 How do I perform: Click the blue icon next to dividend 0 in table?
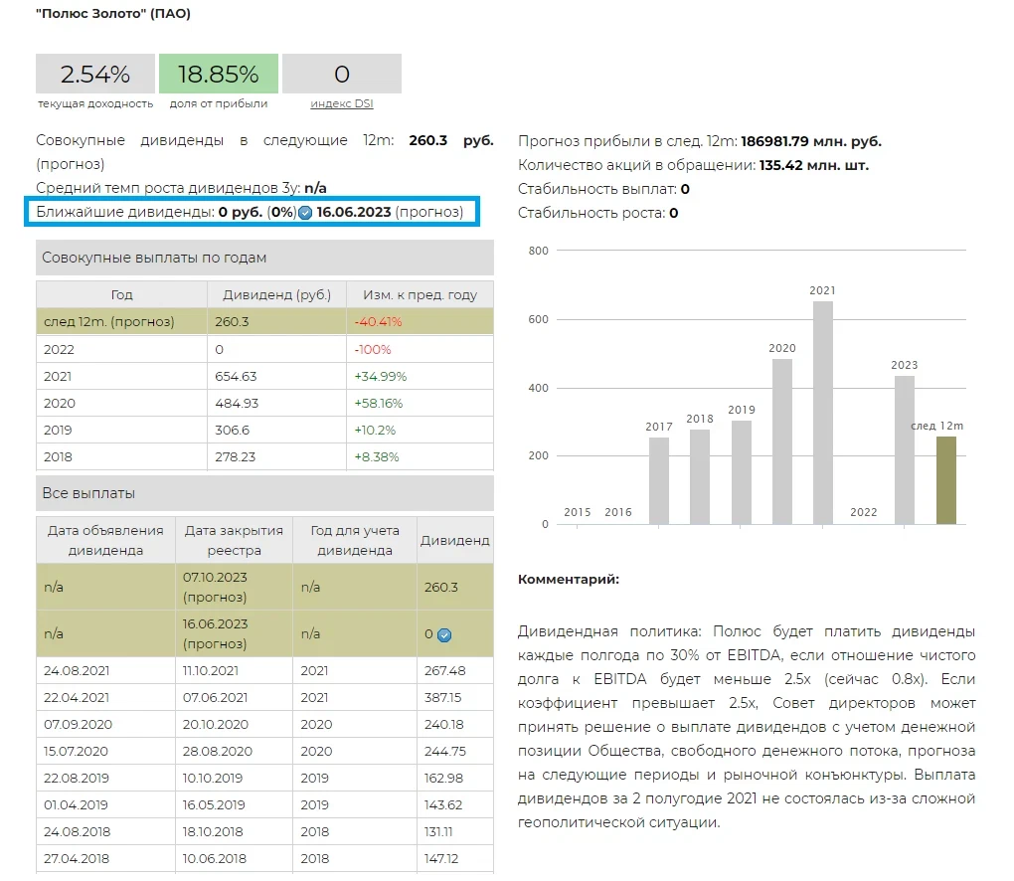[x=444, y=634]
